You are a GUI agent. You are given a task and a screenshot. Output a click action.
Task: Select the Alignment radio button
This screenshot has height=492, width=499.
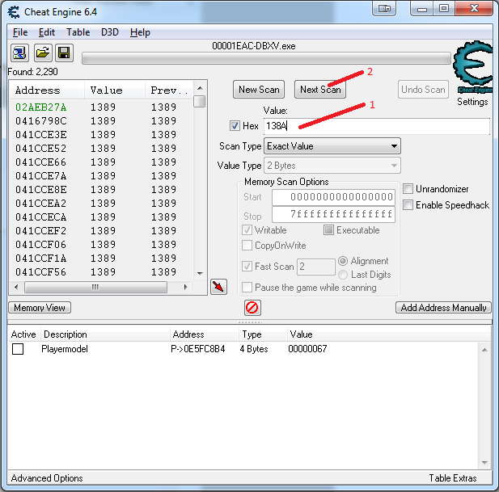[343, 261]
